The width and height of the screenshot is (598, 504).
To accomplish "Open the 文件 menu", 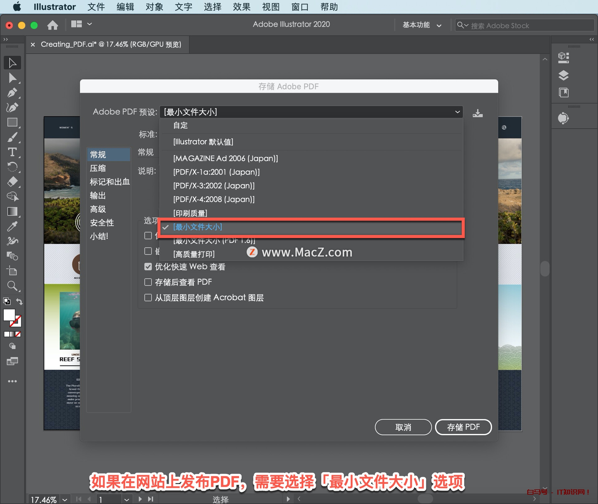I will pyautogui.click(x=96, y=7).
